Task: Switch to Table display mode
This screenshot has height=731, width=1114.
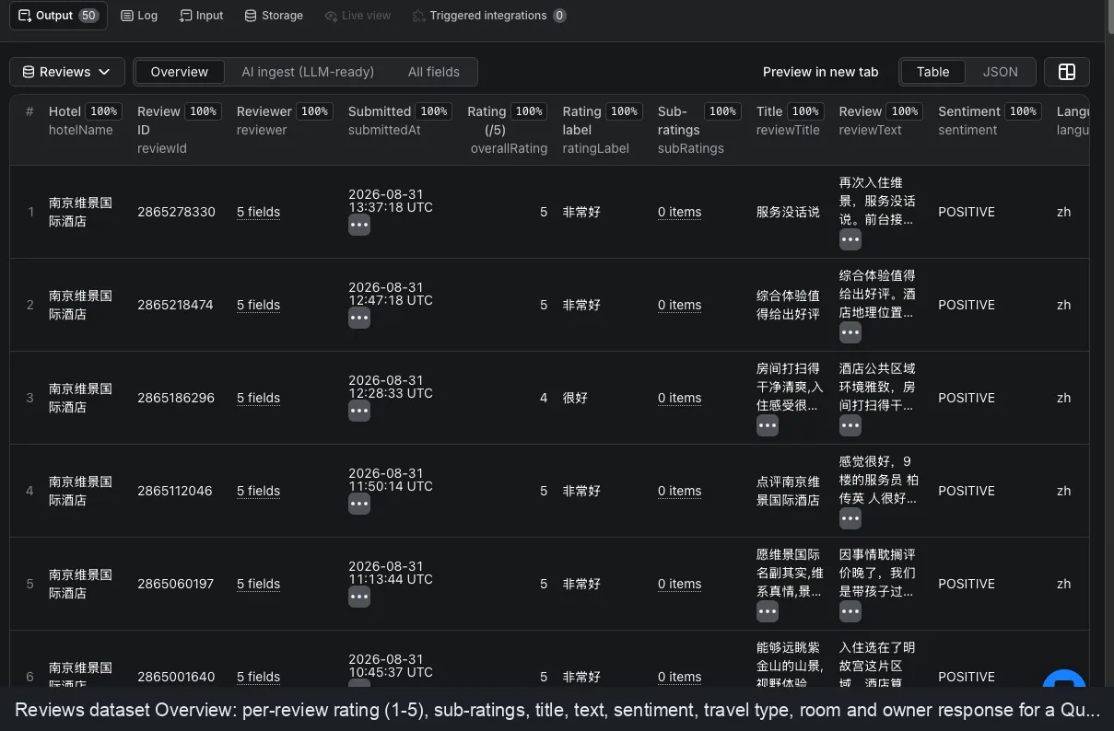Action: pyautogui.click(x=932, y=72)
